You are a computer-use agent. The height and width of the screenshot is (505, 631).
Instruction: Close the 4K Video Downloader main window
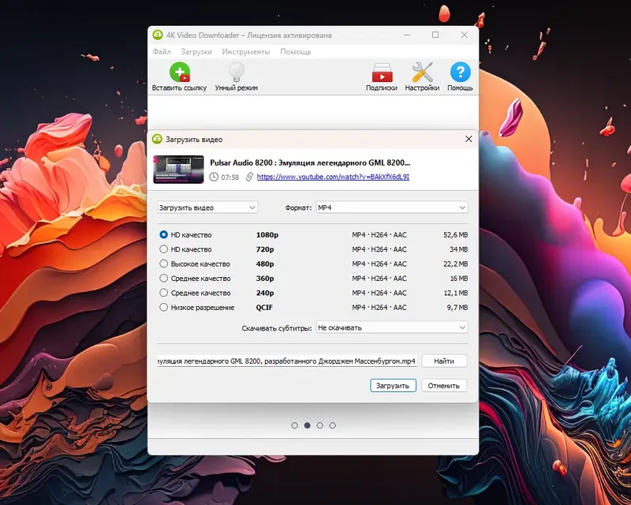[x=465, y=35]
